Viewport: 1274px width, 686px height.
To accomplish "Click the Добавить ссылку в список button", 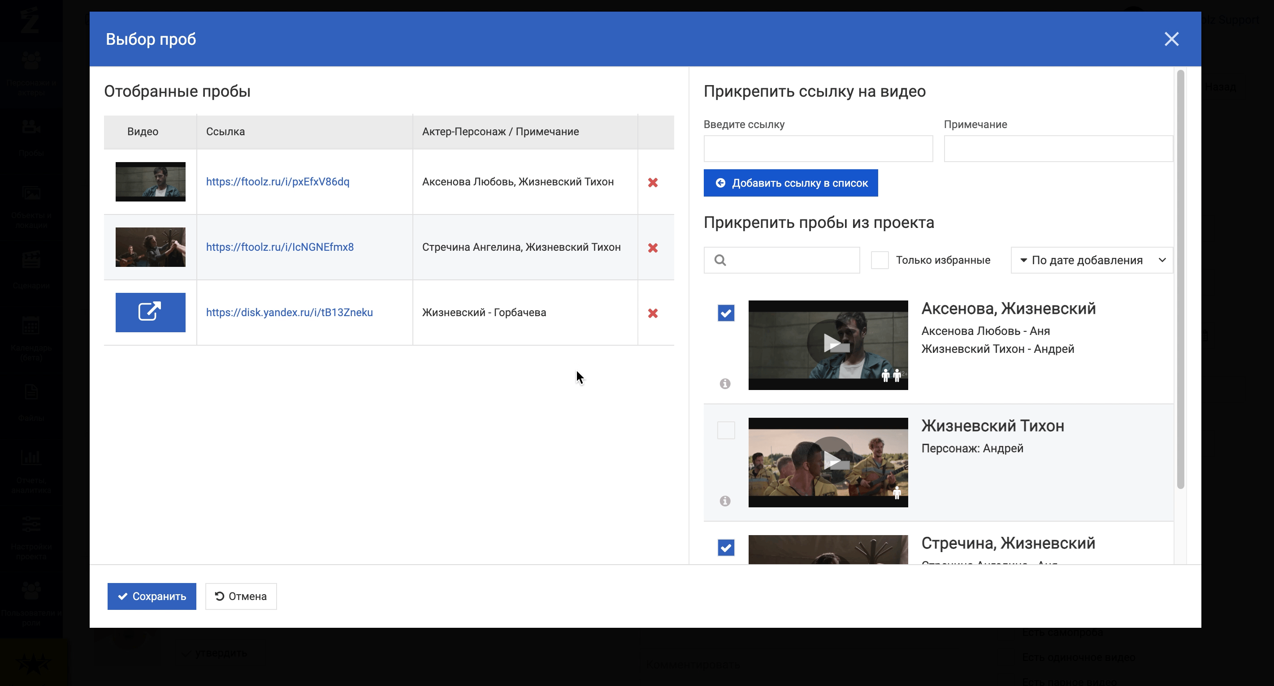I will click(x=790, y=183).
